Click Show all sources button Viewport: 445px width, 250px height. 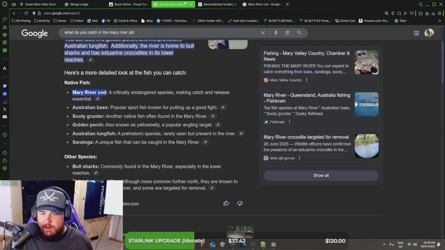321,175
